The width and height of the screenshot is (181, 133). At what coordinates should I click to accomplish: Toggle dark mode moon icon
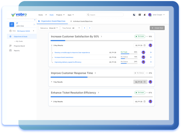(134, 15)
